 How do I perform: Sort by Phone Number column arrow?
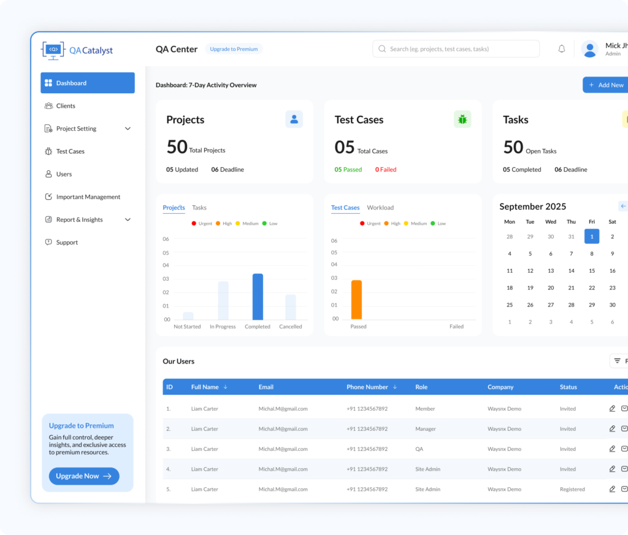394,387
